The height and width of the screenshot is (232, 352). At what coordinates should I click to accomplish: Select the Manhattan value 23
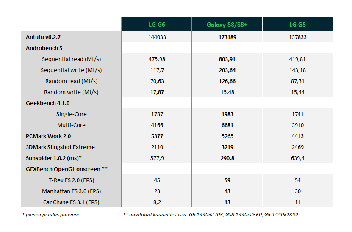coord(157,191)
